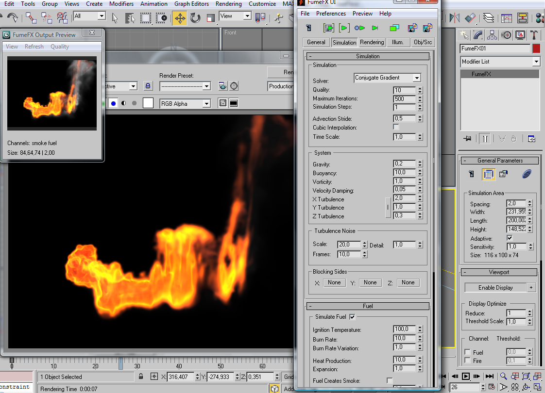Click the render setup teapot icon

click(222, 86)
